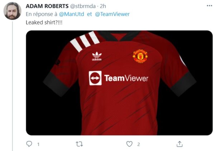Click the adidas trefoil logo on the shirt
The image size is (215, 151).
97,57
